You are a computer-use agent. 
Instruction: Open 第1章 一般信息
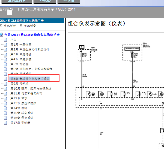21,45
